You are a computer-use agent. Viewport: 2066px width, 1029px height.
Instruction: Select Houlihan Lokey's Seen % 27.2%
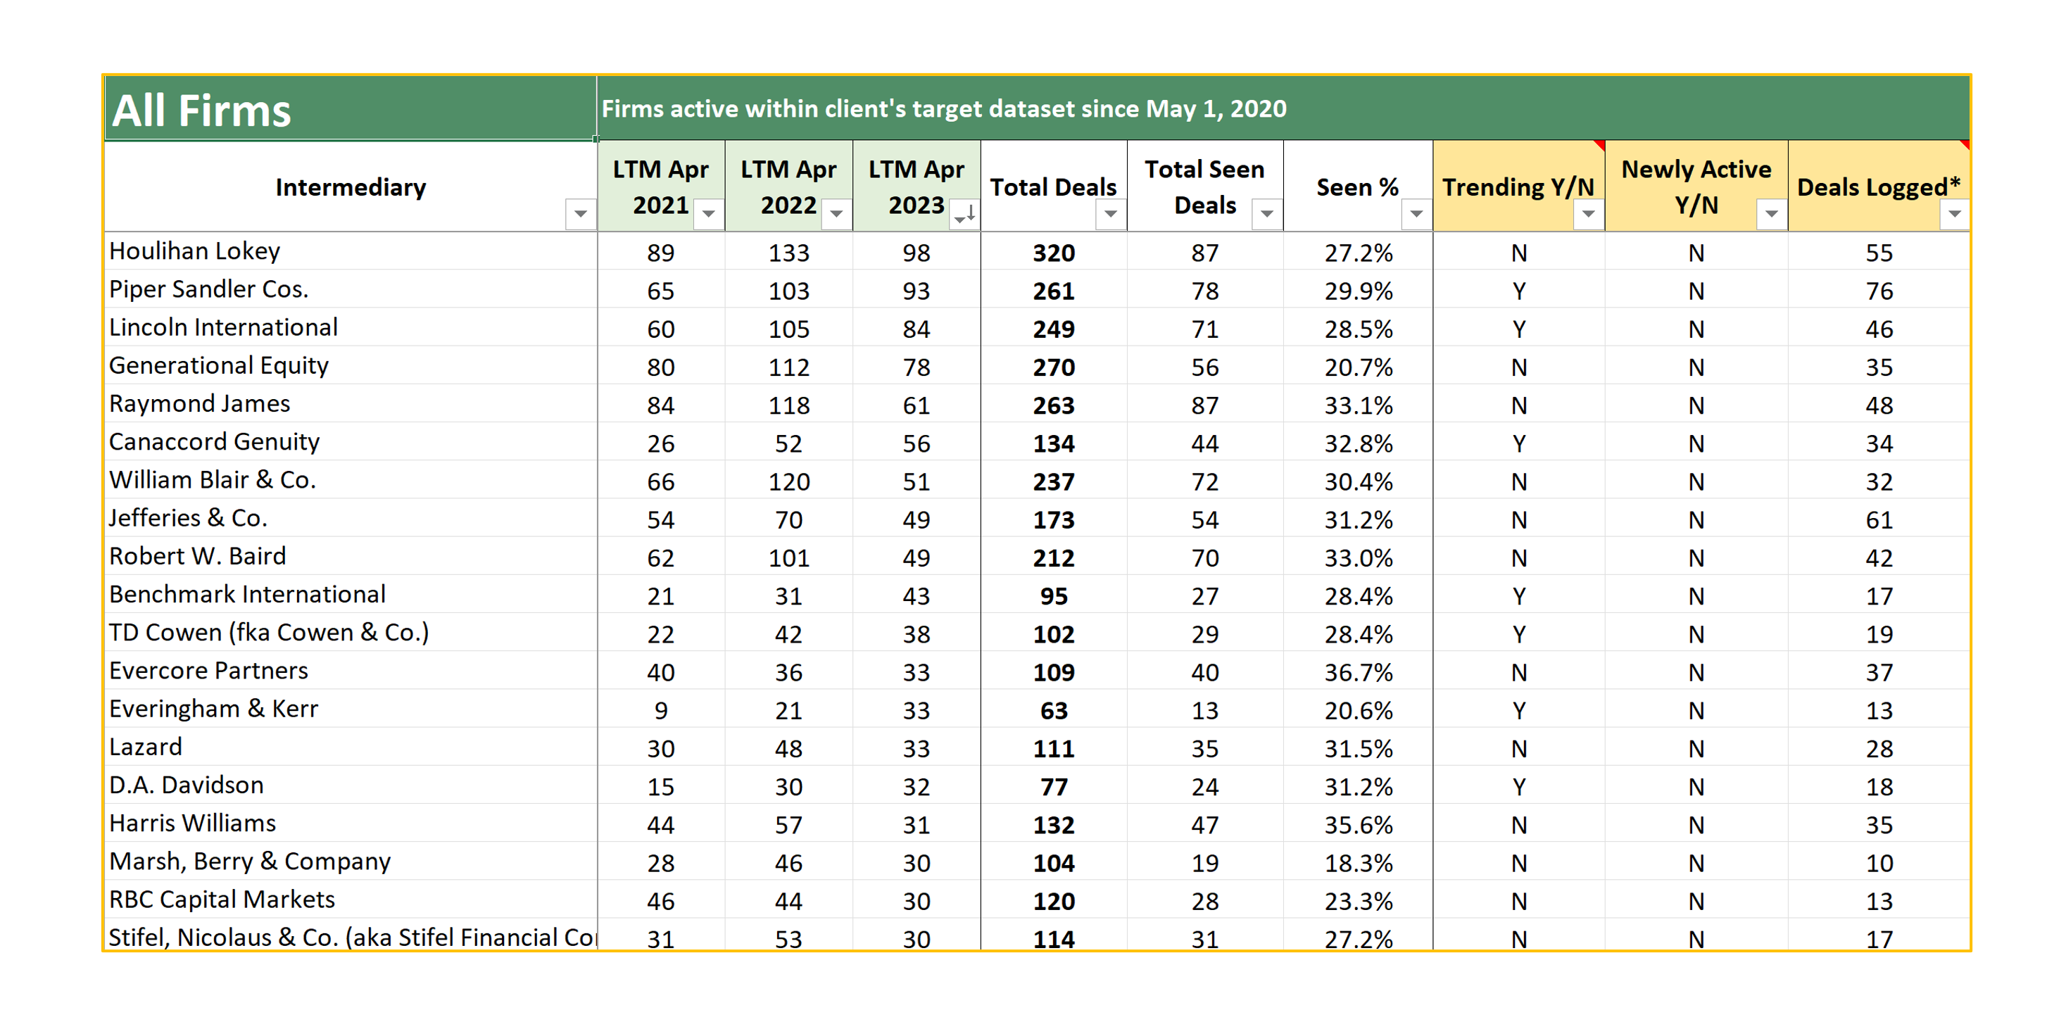1357,253
